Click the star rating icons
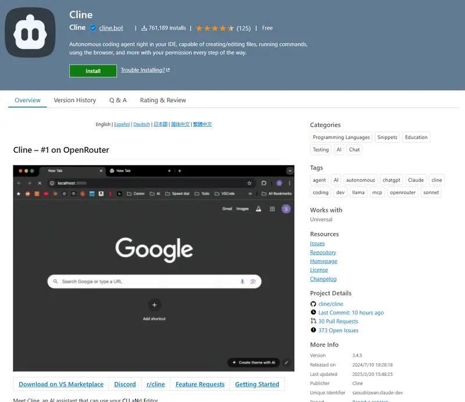The image size is (465, 402). (214, 28)
